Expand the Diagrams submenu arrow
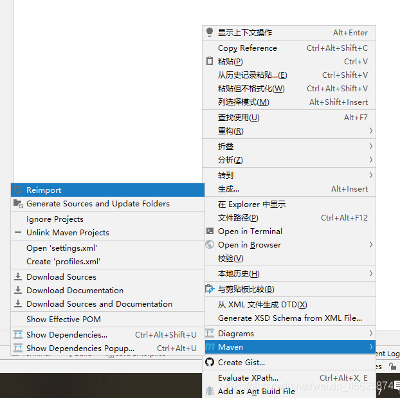 [371, 333]
